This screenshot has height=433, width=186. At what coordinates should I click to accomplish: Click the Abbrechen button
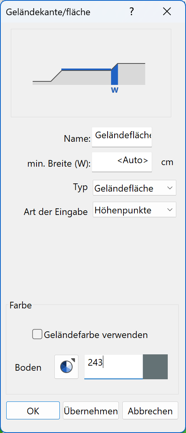tap(150, 411)
